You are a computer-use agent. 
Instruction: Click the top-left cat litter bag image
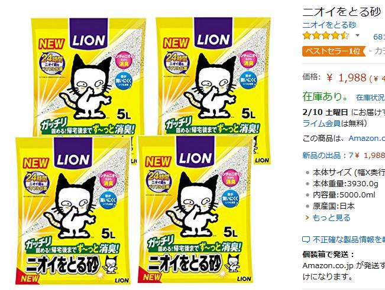(88, 77)
